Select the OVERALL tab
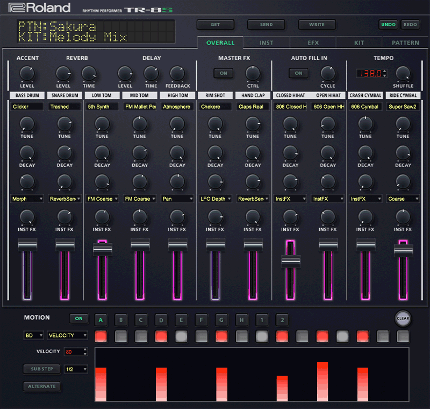This screenshot has width=430, height=409. click(220, 43)
